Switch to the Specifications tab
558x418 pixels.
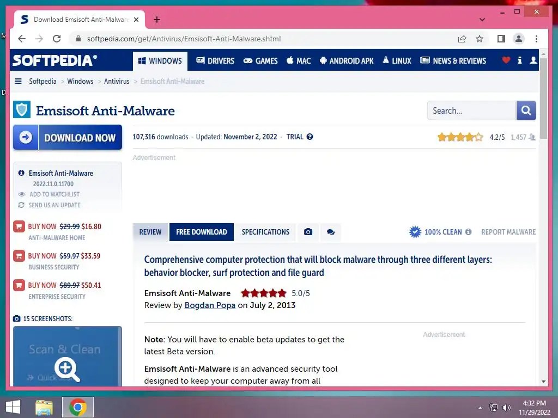(265, 232)
